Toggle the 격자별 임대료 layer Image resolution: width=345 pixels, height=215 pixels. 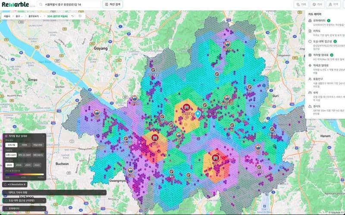[326, 57]
